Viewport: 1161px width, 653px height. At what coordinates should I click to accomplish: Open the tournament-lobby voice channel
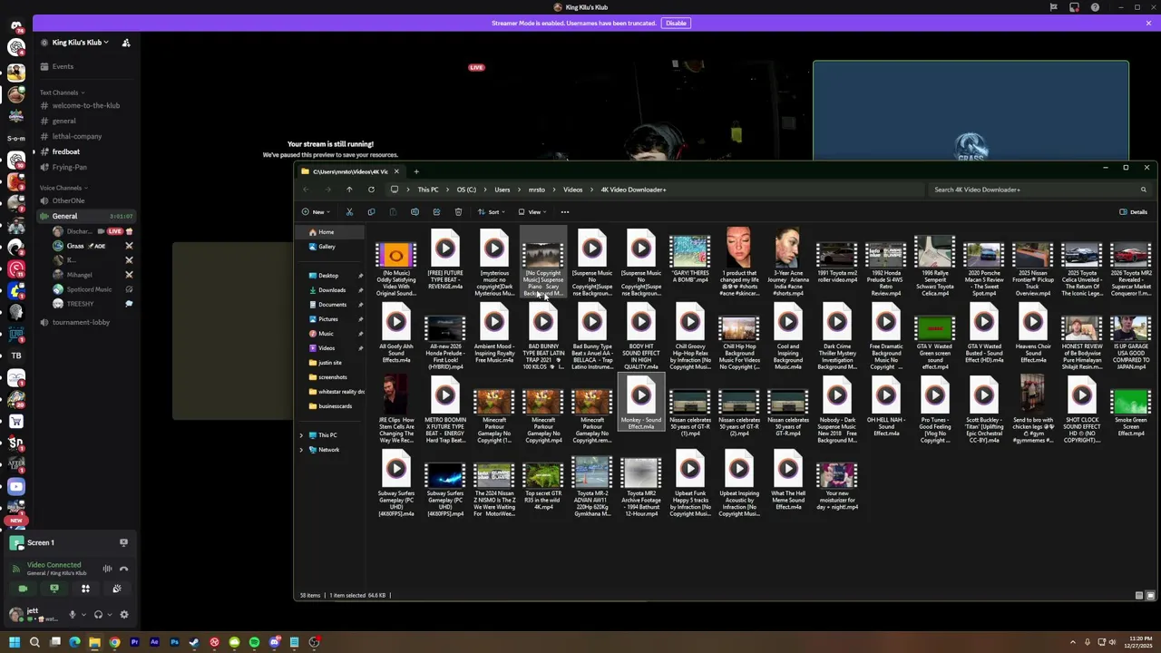point(81,322)
